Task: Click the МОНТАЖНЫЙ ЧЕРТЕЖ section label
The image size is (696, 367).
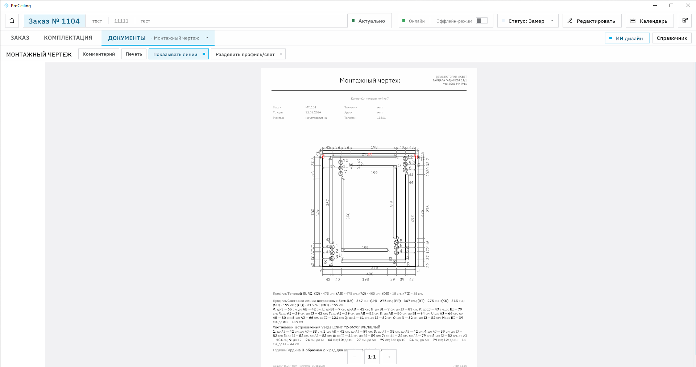Action: (x=39, y=54)
